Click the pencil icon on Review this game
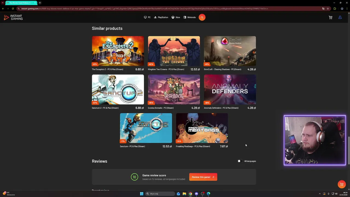This screenshot has width=350, height=197. pyautogui.click(x=213, y=177)
